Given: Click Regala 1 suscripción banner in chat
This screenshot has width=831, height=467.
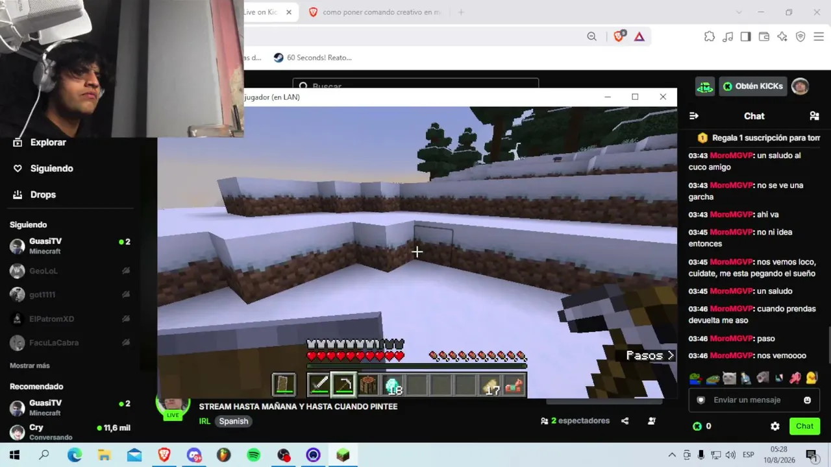Looking at the screenshot, I should [x=758, y=138].
